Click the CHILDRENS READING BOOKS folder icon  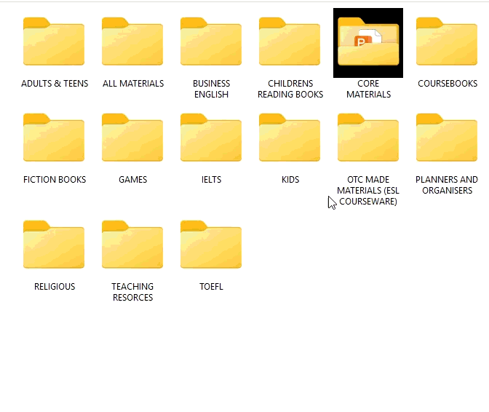pyautogui.click(x=290, y=41)
